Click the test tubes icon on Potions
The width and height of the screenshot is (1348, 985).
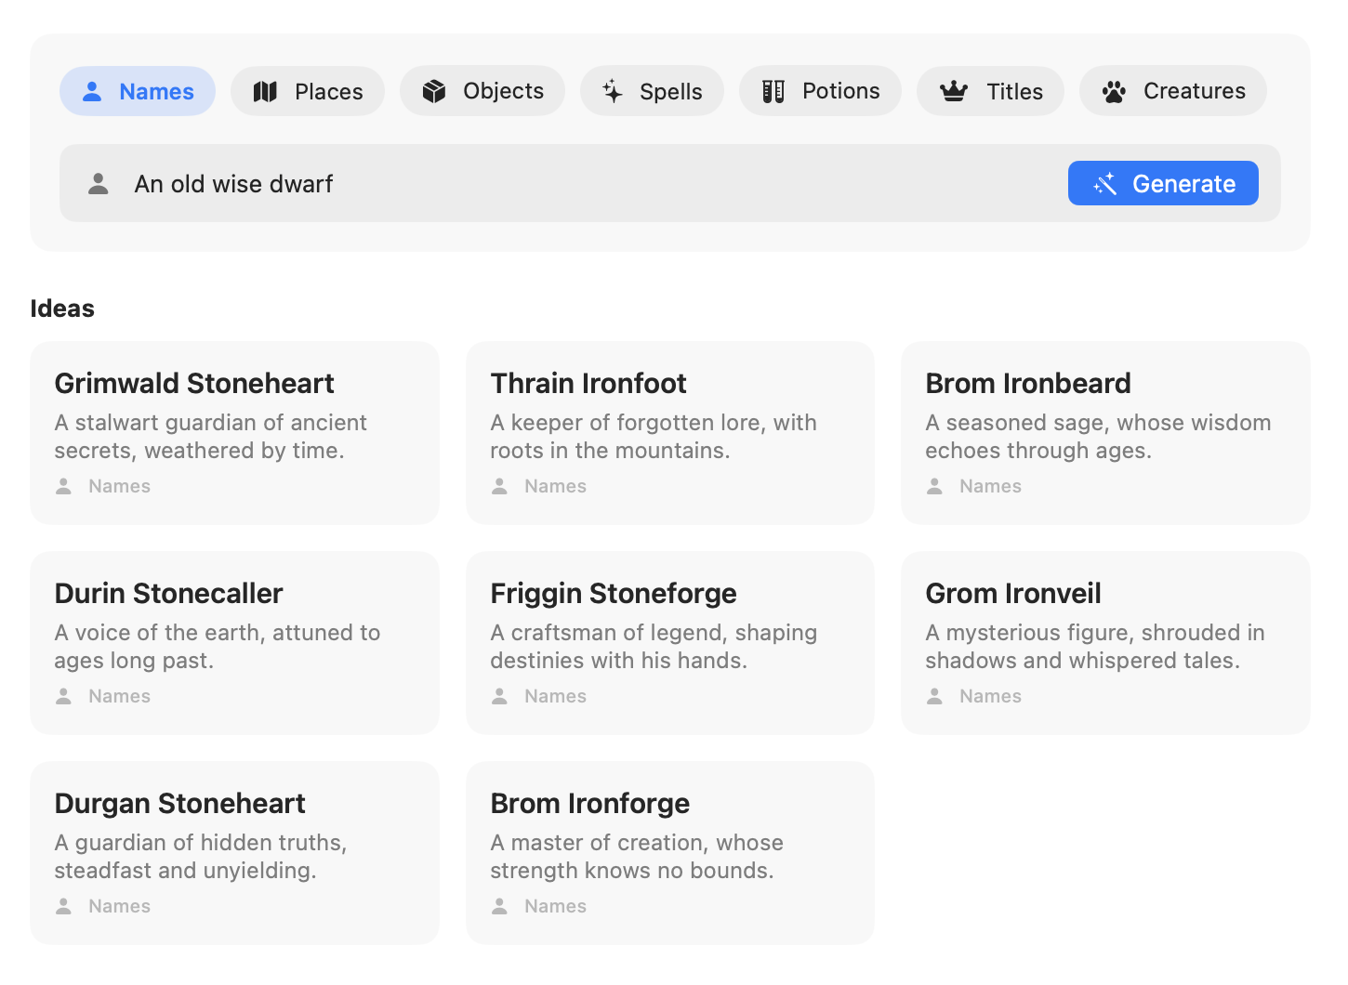[773, 91]
